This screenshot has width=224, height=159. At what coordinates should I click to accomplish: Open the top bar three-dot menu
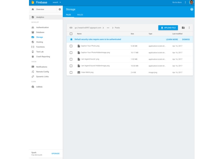[x=185, y=2]
